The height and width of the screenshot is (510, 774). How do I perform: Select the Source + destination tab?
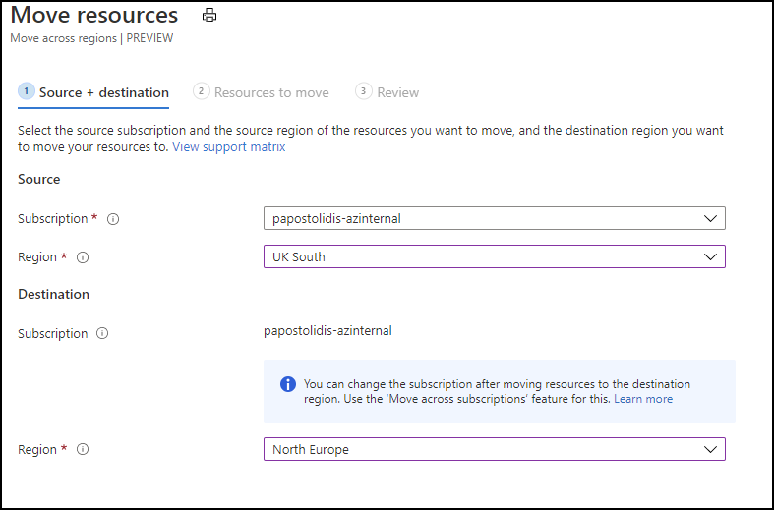(103, 92)
